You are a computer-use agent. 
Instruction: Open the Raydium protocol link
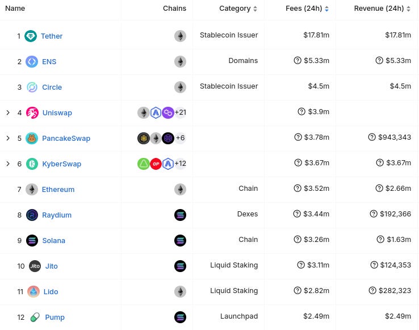coord(57,215)
